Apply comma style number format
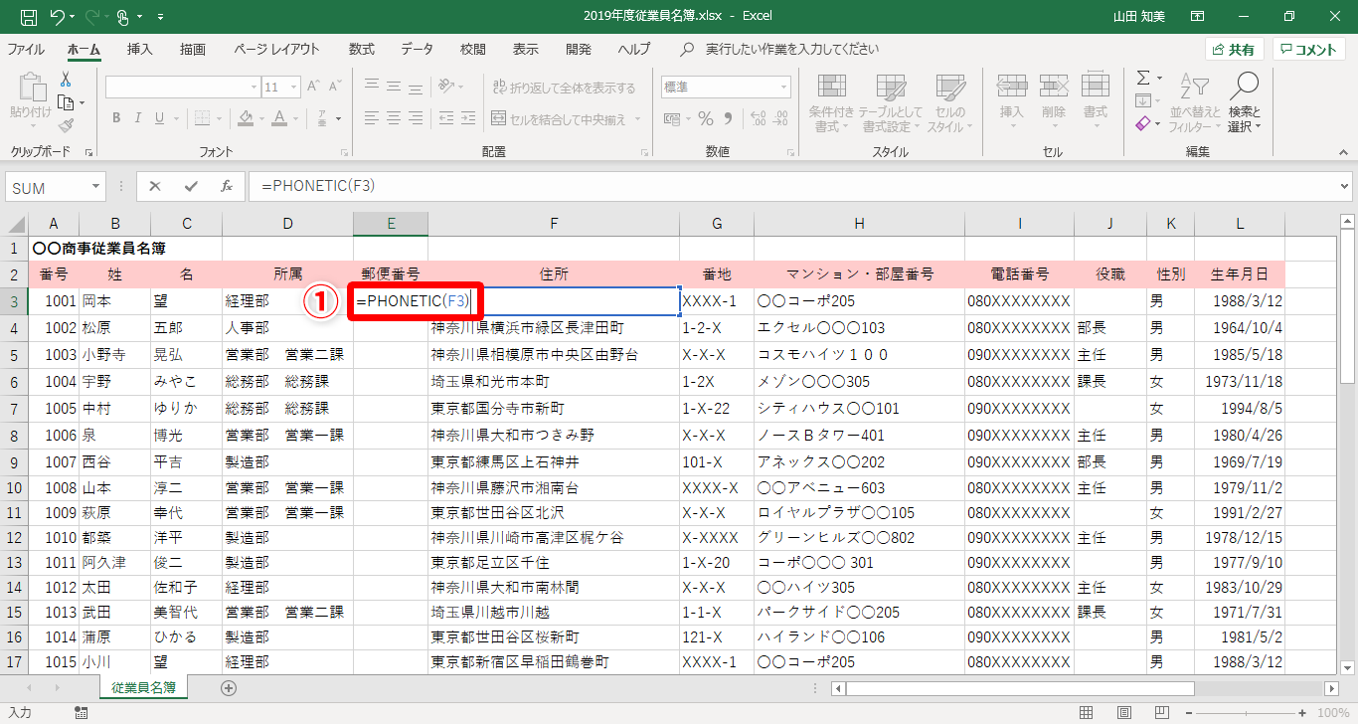The image size is (1358, 724). tap(730, 119)
